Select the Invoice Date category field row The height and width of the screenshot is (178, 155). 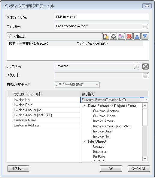47,105
